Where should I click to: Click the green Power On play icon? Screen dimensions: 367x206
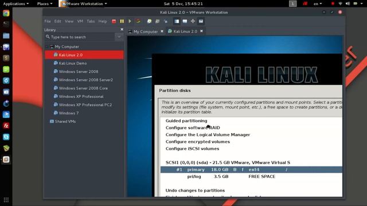click(x=130, y=21)
